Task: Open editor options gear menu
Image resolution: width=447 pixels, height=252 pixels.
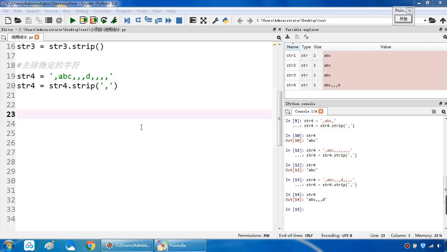Action: coord(279,37)
